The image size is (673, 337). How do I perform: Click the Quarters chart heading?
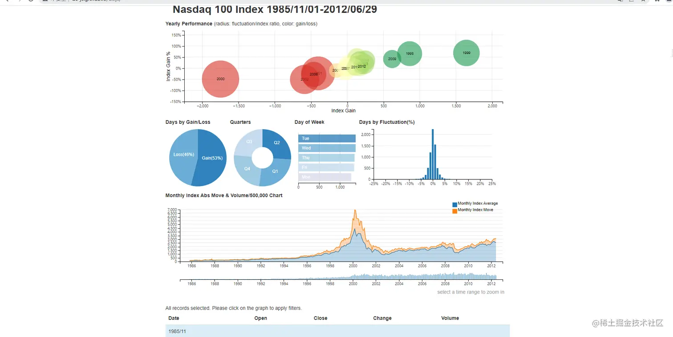[x=240, y=122]
